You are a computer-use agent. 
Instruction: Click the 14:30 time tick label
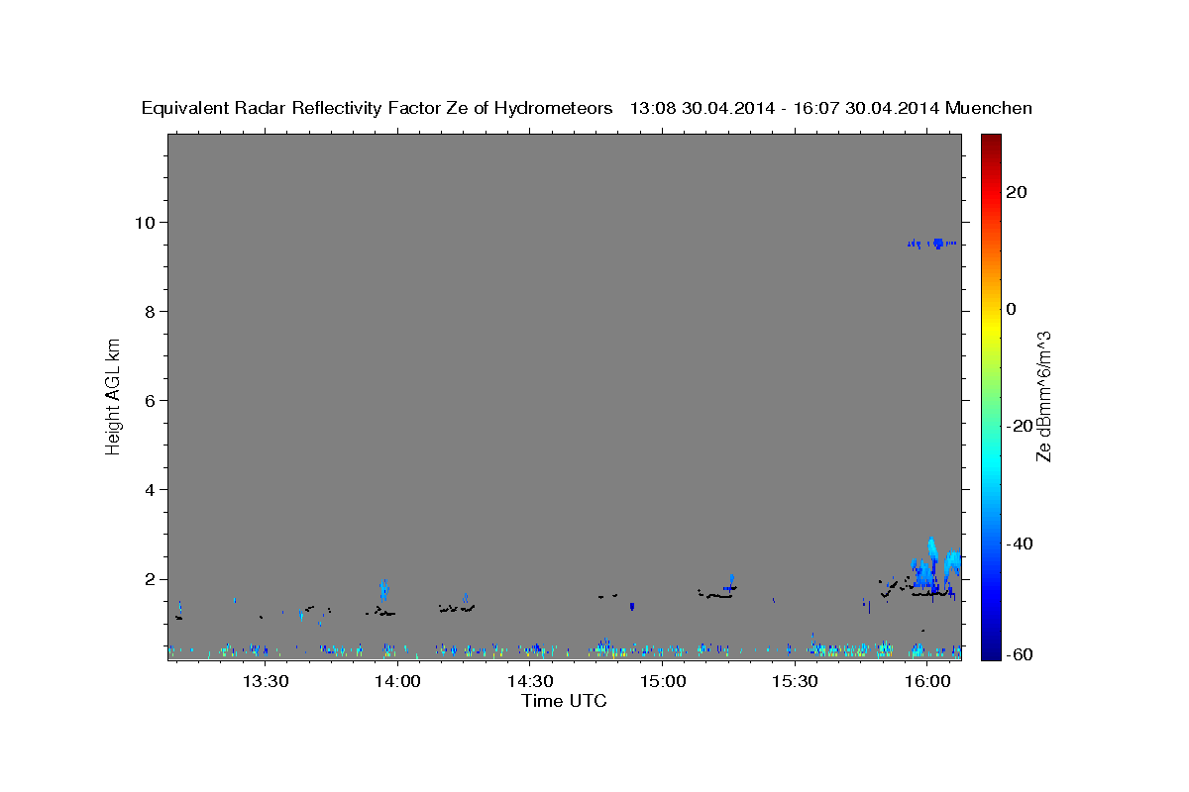point(530,682)
